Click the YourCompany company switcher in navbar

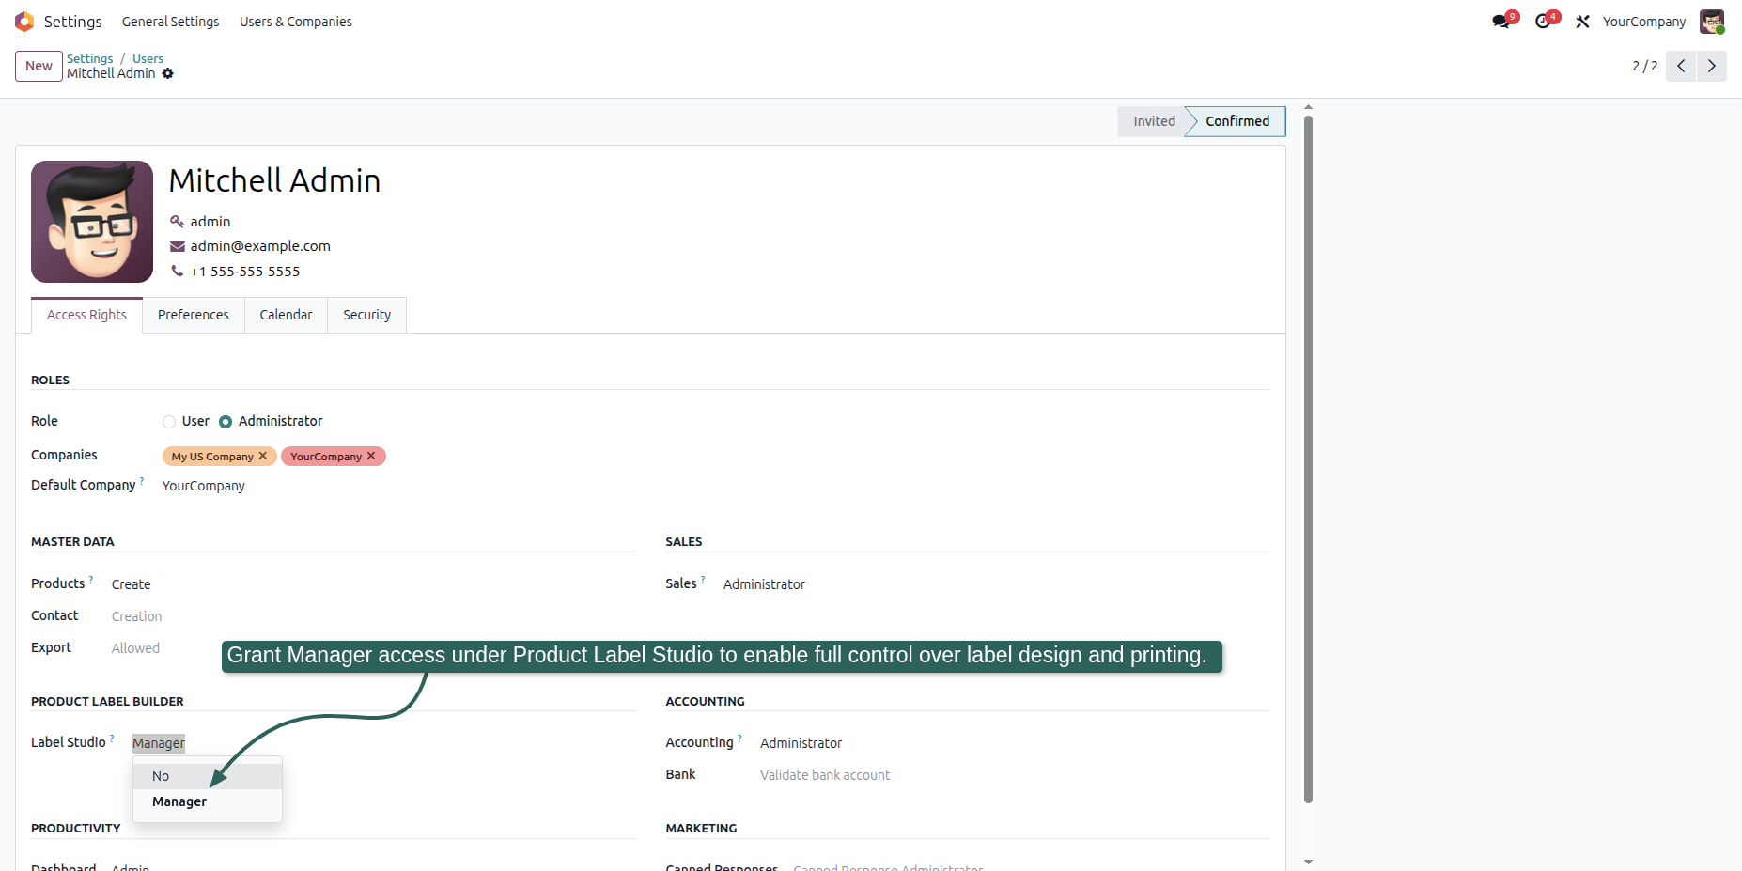(1644, 22)
